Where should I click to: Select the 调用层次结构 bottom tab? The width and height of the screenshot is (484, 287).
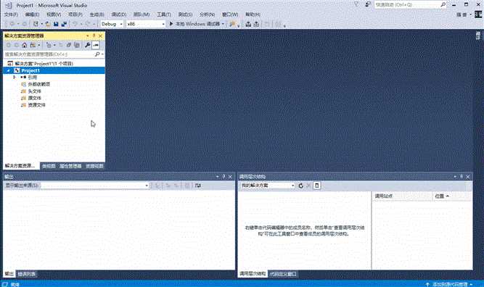point(253,274)
